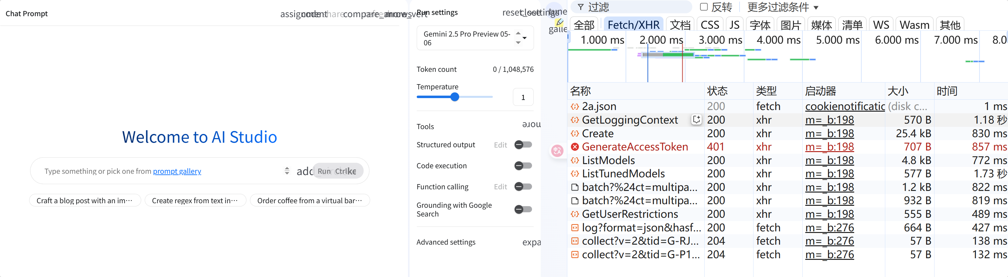Click the Temperature value input box
The image size is (1008, 277).
[x=523, y=97]
